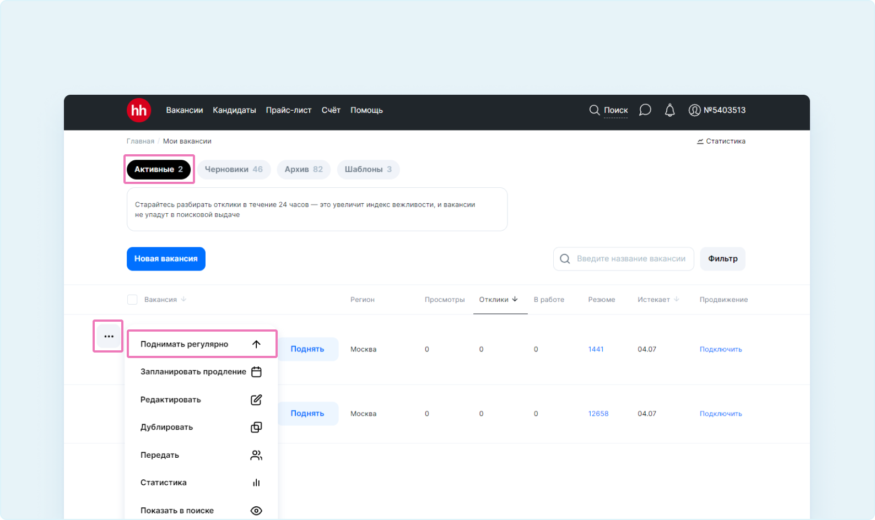
Task: Go to Главная breadcrumb
Action: tap(141, 142)
